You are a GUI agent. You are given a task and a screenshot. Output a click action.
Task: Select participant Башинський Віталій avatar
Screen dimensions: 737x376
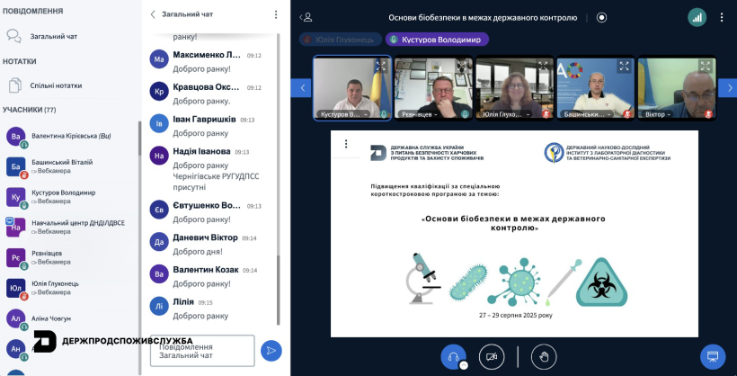(15, 166)
